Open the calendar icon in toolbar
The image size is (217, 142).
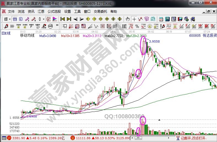tap(161, 19)
